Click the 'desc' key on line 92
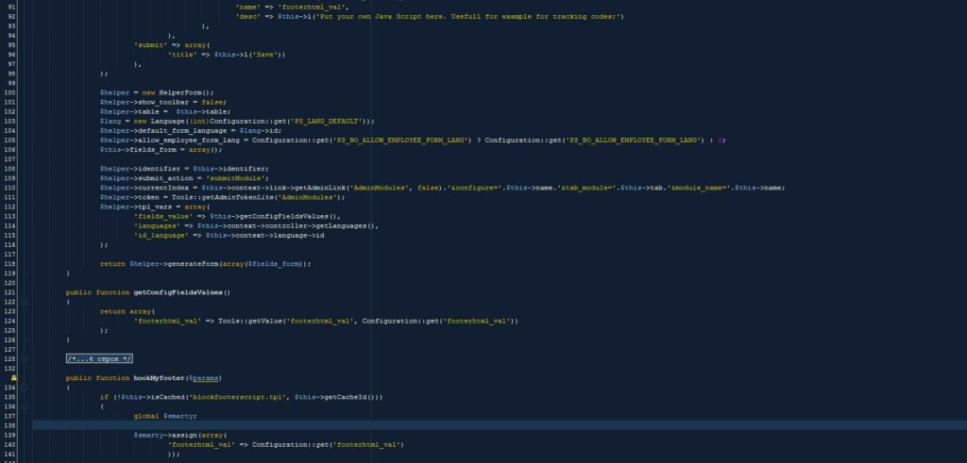This screenshot has height=463, width=967. [248, 17]
